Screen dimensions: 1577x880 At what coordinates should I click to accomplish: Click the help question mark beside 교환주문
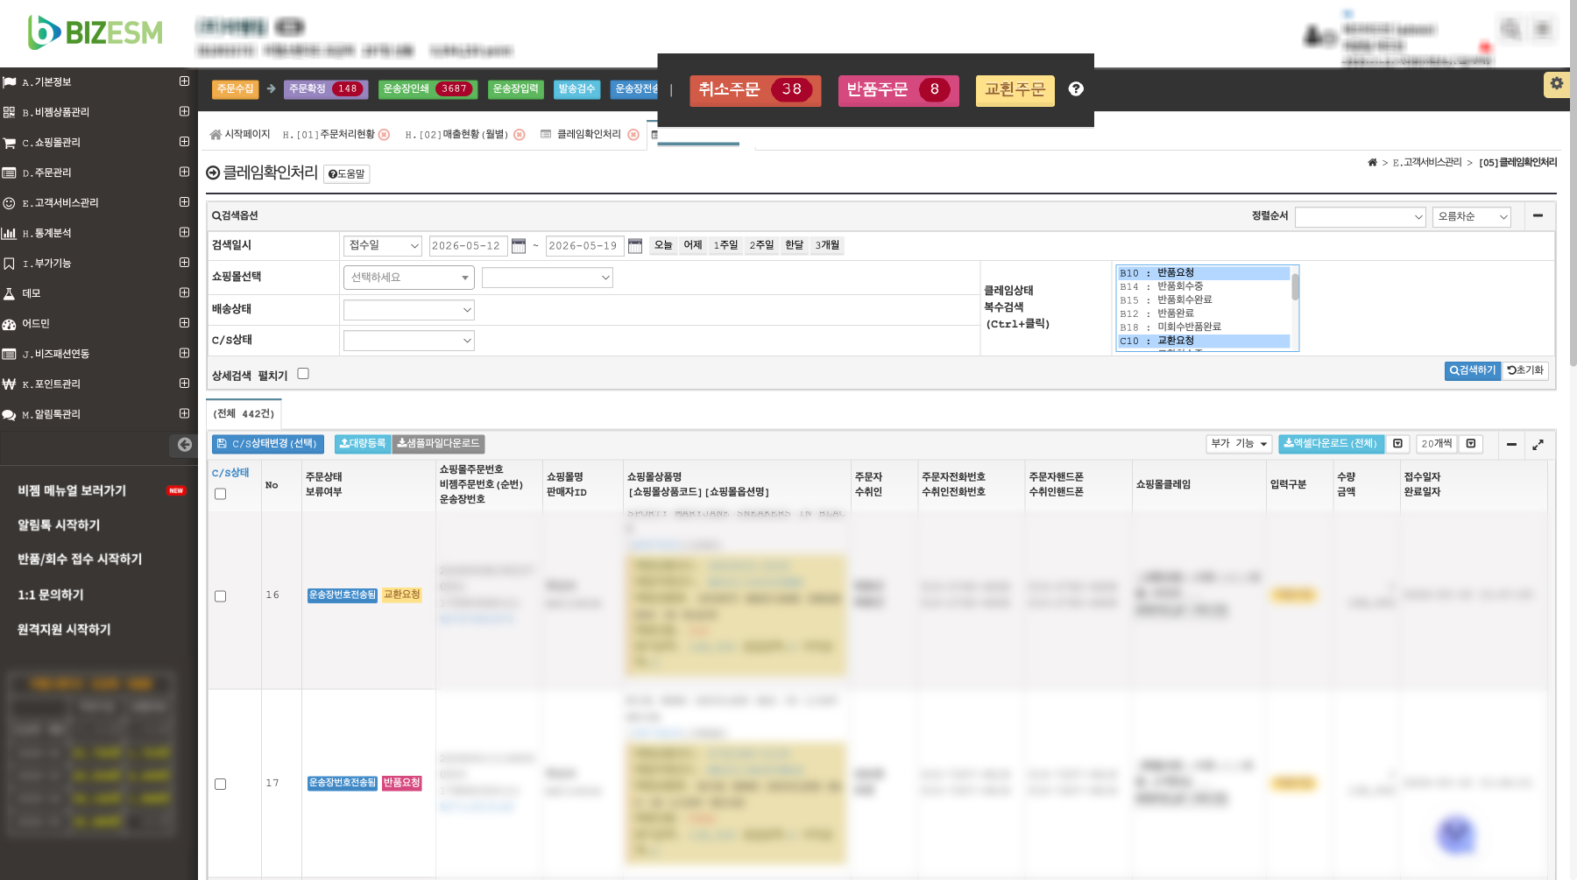(1076, 88)
